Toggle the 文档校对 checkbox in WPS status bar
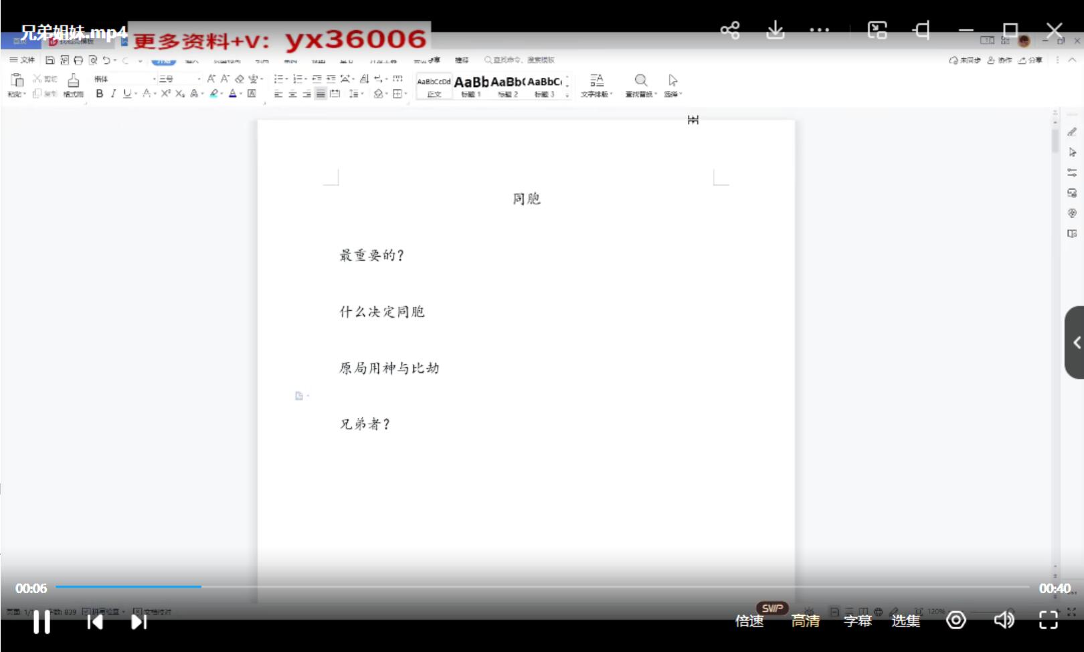 [137, 611]
